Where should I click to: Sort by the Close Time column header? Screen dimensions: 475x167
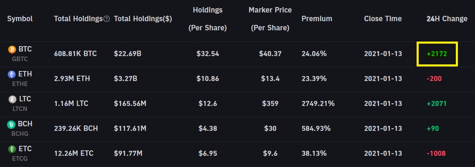point(382,19)
